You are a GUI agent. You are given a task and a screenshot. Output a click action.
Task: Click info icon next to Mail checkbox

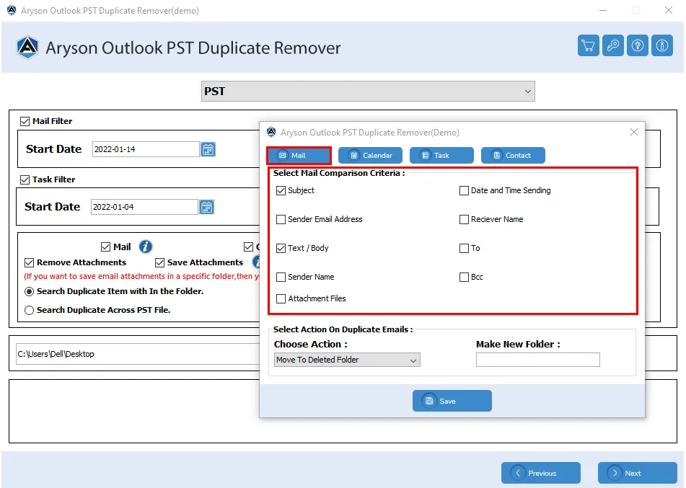pyautogui.click(x=146, y=247)
